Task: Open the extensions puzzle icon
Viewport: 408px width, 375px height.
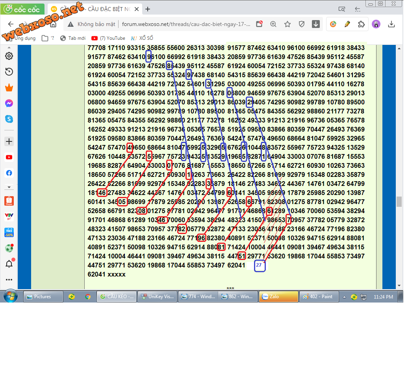Action: pyautogui.click(x=361, y=24)
